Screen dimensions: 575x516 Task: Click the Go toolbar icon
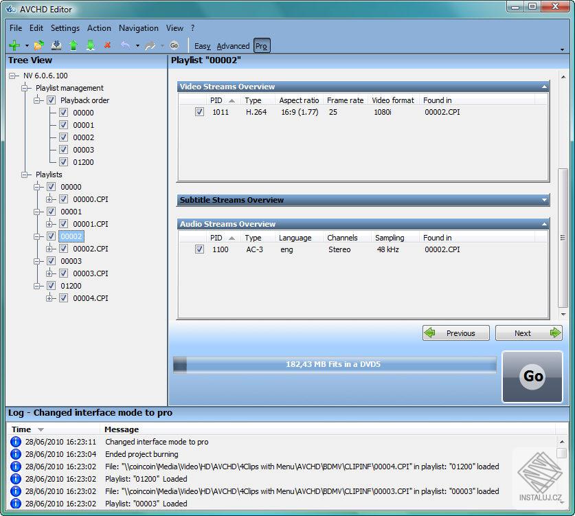pos(174,45)
